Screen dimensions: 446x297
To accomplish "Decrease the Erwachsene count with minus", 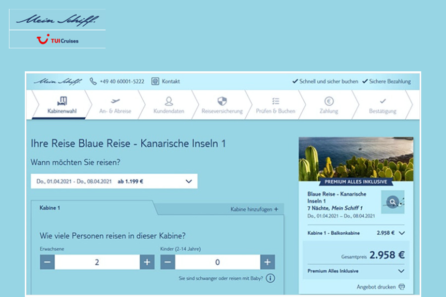I will coord(47,262).
